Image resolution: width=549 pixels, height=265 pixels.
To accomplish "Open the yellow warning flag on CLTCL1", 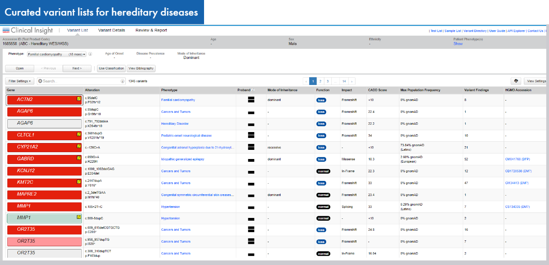I will [79, 134].
